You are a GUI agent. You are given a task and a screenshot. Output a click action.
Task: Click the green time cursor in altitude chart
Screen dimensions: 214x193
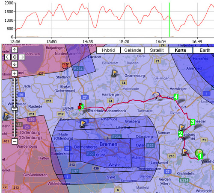[169, 20]
